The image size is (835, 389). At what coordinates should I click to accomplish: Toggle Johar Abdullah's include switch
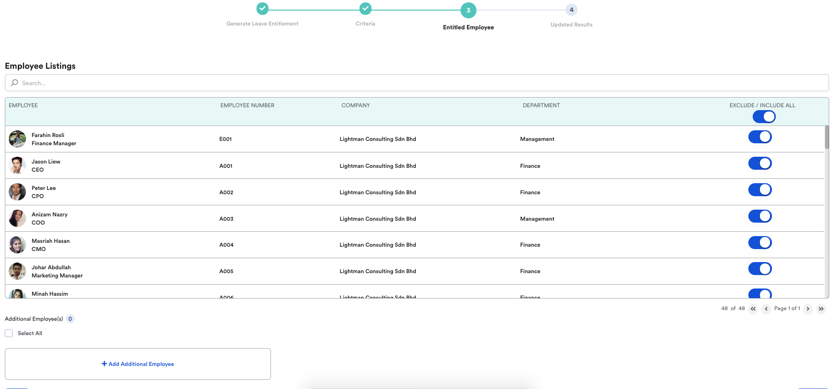(x=760, y=269)
